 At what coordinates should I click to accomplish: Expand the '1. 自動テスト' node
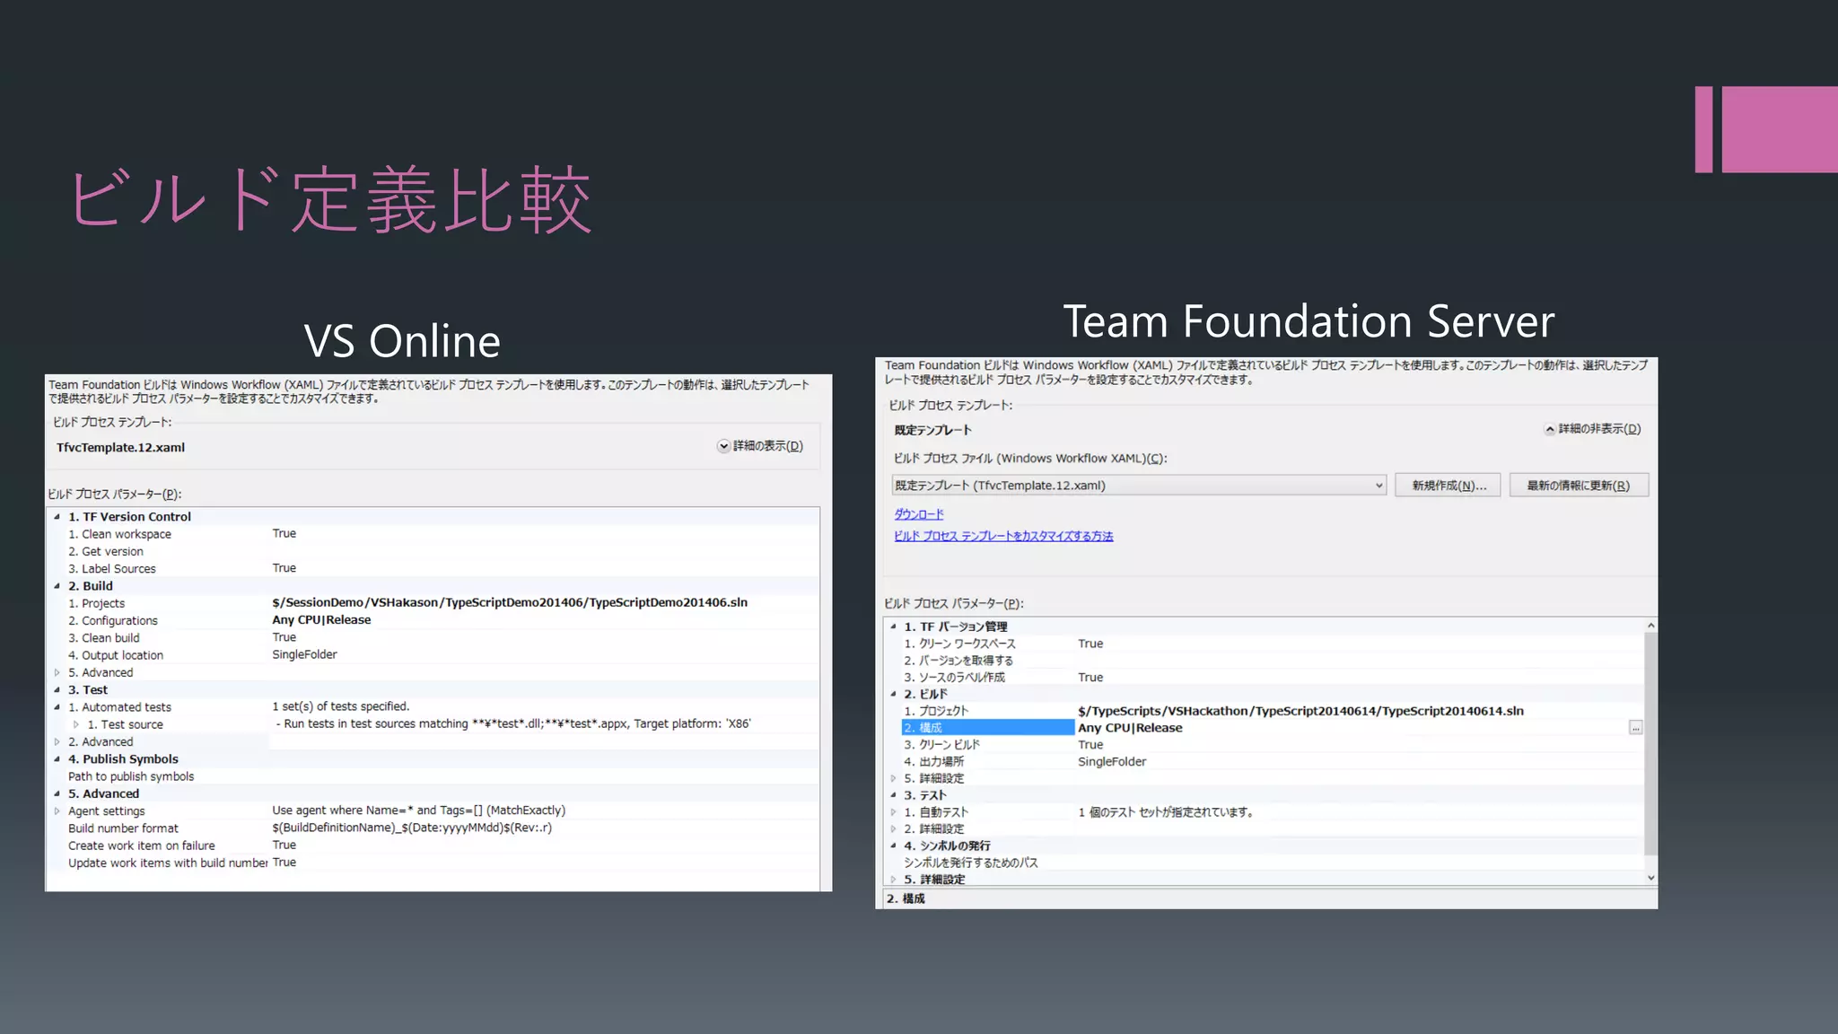893,812
